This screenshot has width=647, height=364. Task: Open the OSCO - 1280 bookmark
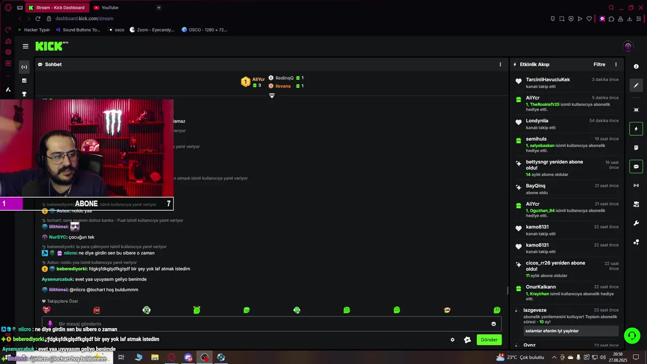[x=205, y=30]
